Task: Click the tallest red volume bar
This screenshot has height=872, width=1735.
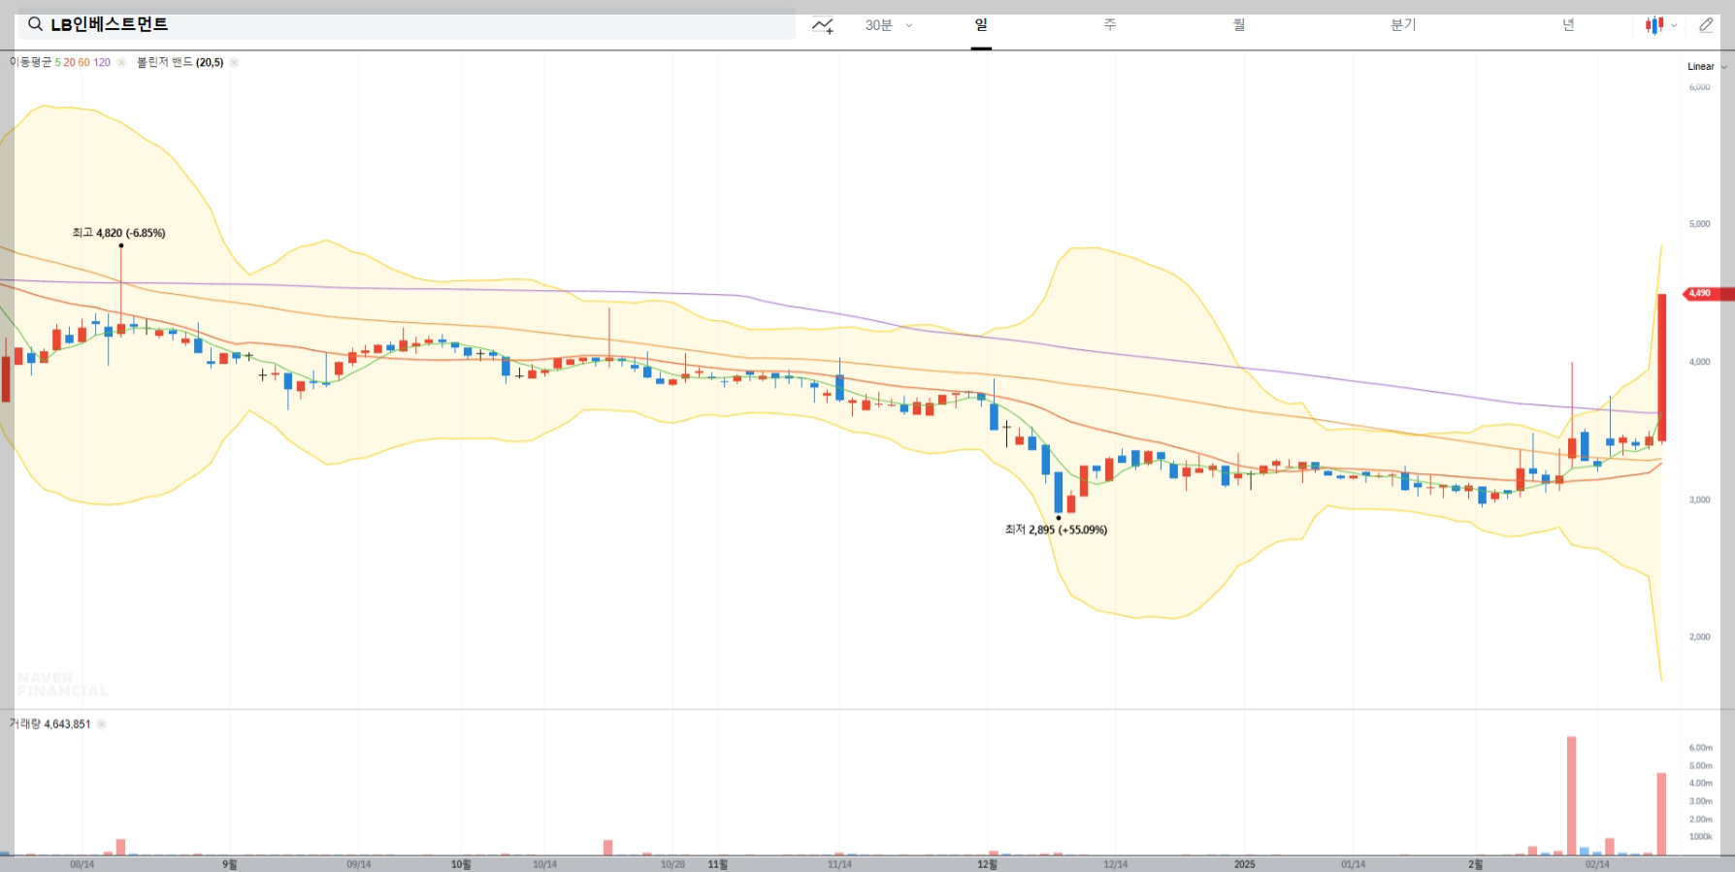Action: pos(1571,795)
